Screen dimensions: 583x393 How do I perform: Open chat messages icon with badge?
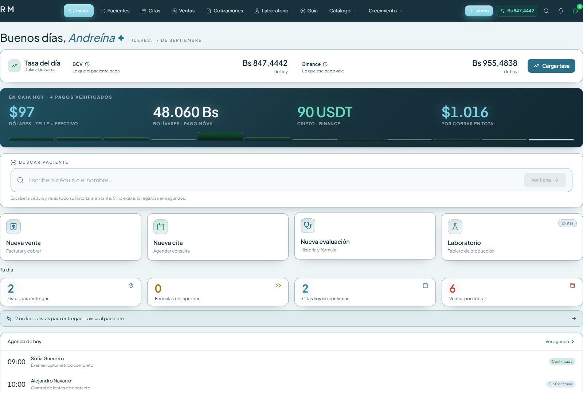[x=575, y=11]
